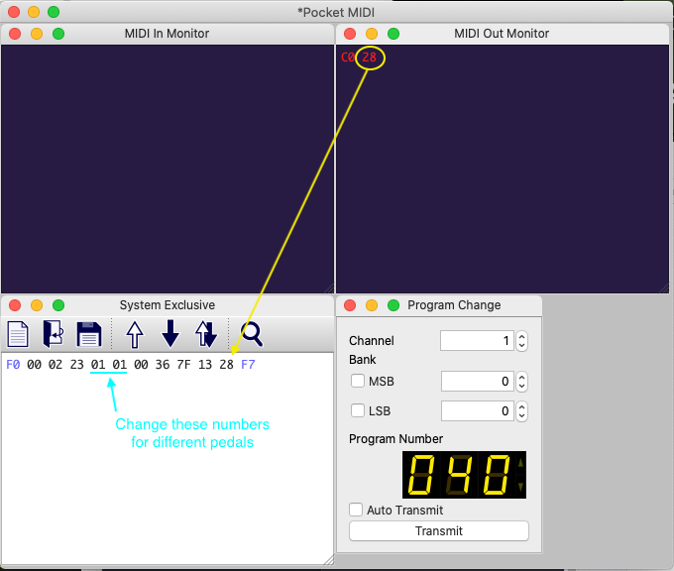
Task: Click the C0 status byte in MIDI Out Monitor
Action: [348, 57]
